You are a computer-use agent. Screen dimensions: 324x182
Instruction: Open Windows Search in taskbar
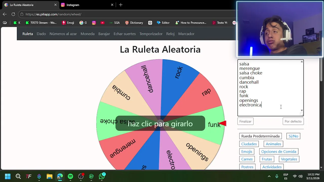tap(18, 176)
